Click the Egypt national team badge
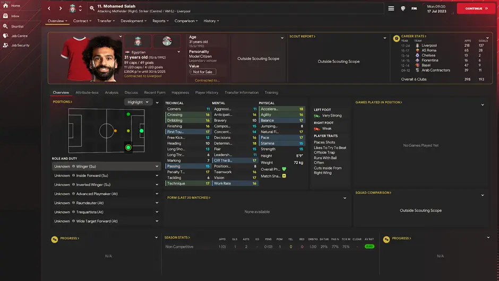 167,41
